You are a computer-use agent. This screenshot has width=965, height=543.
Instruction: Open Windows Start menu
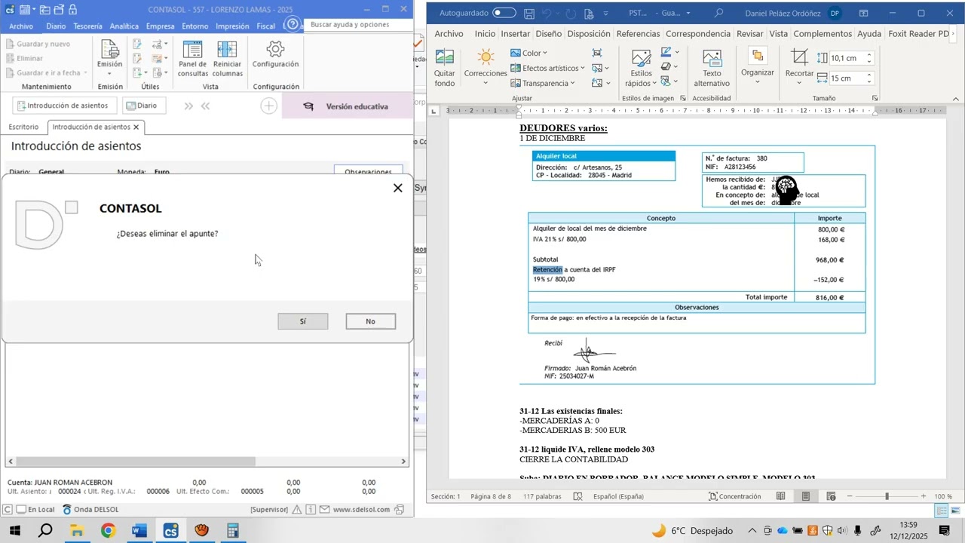coord(14,531)
